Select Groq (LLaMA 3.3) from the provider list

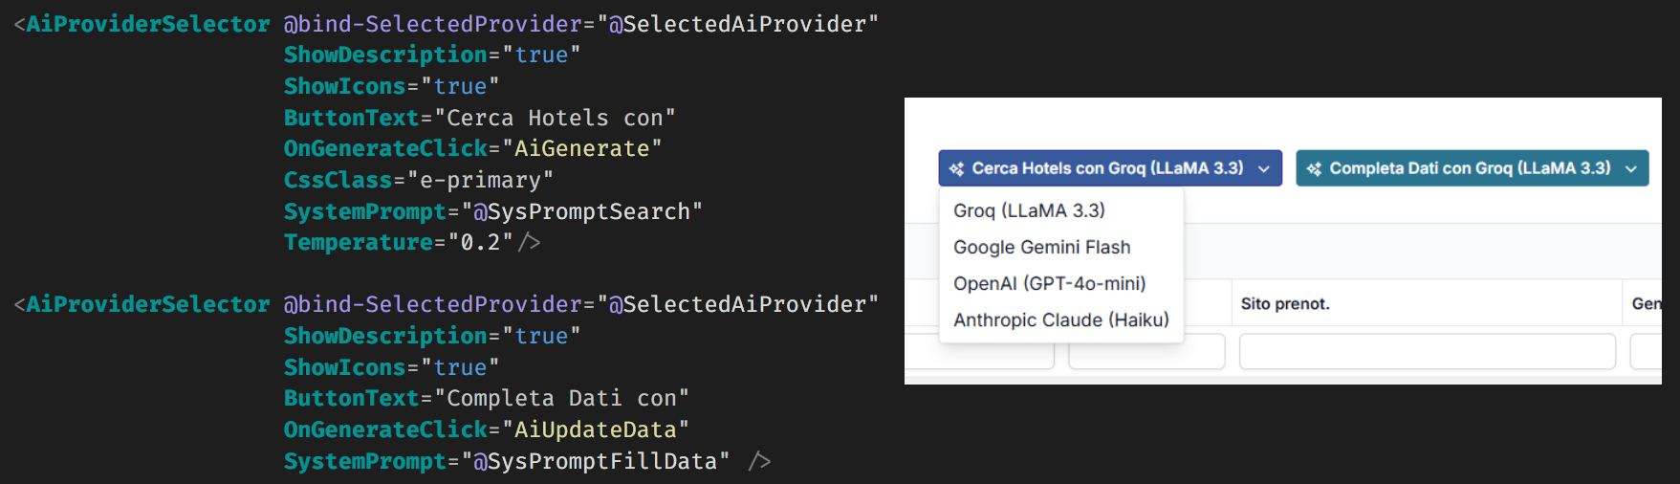click(x=1029, y=210)
